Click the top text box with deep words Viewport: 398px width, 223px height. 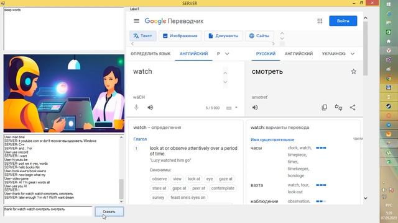point(63,29)
